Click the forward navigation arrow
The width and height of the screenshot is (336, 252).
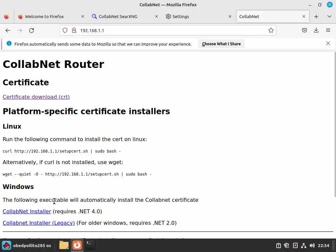20,31
